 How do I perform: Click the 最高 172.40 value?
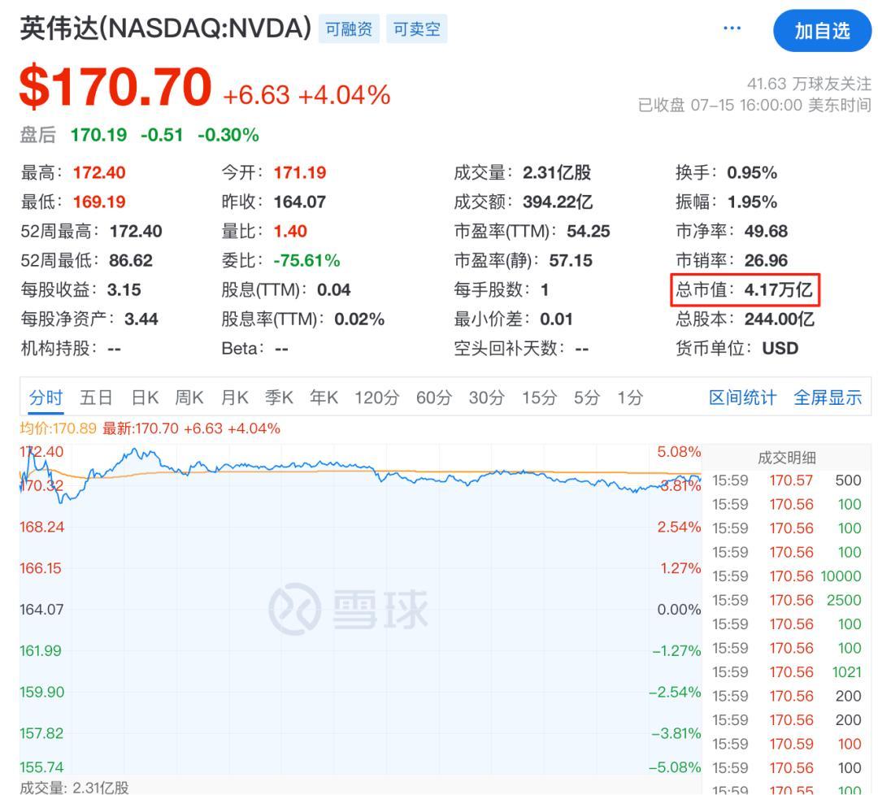(99, 172)
